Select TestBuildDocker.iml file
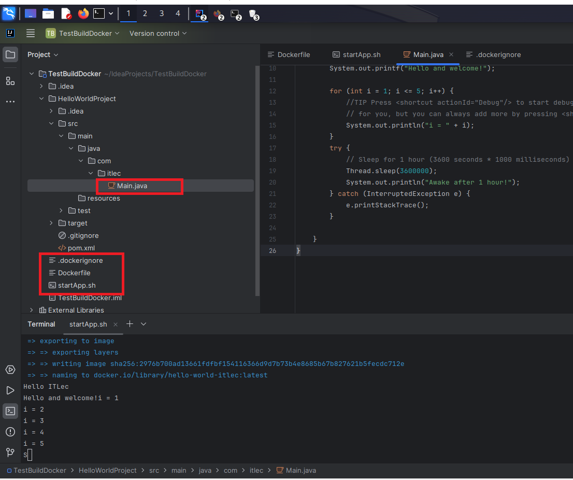Screen dimensions: 573x480 tap(85, 298)
